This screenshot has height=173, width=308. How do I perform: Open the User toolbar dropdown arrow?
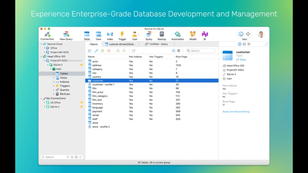[139, 35]
